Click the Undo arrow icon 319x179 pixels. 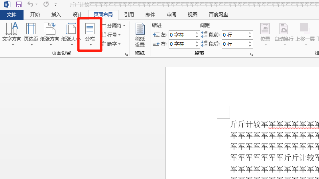31,5
